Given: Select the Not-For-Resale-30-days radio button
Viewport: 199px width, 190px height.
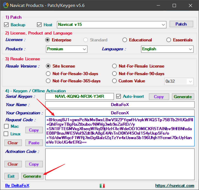Looking at the screenshot, I should (x=48, y=74).
